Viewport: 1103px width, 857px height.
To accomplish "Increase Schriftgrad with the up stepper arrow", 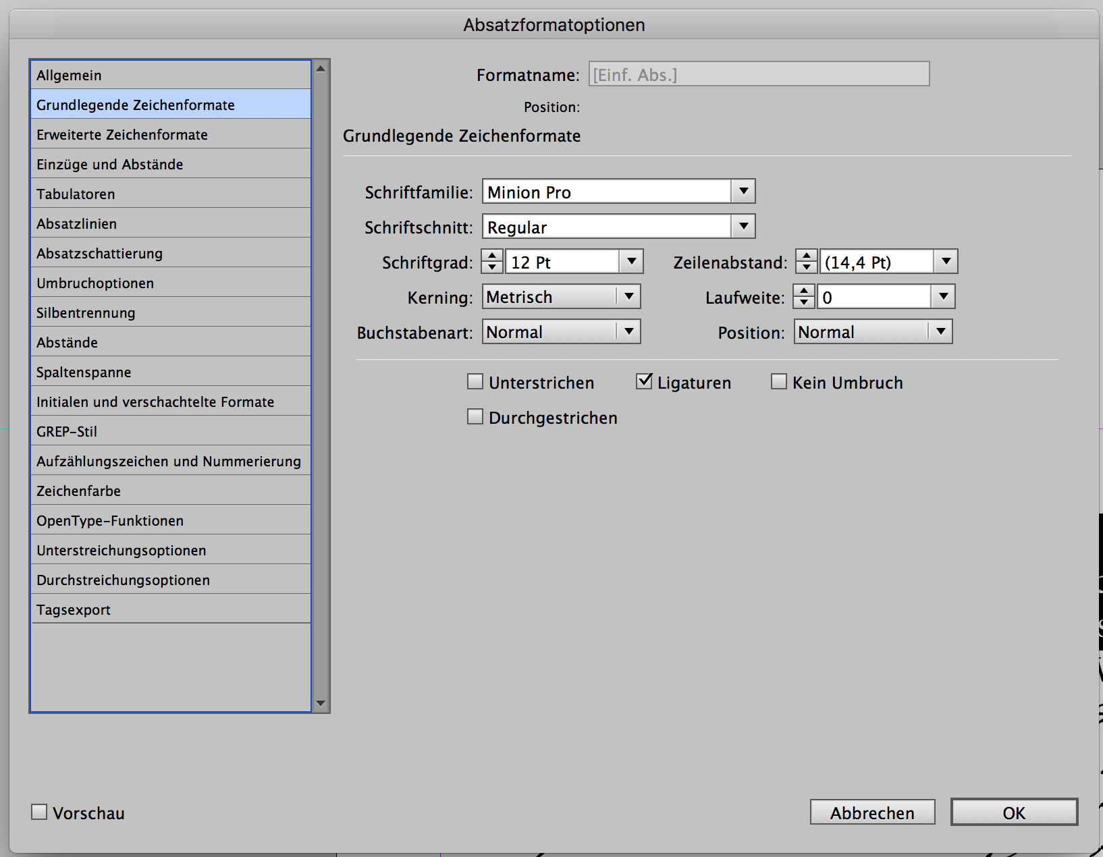I will [492, 256].
